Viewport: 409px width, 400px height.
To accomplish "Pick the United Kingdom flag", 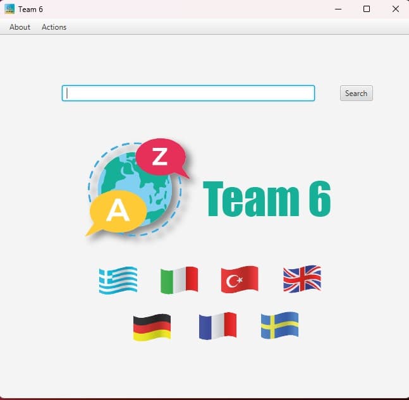I will 302,279.
